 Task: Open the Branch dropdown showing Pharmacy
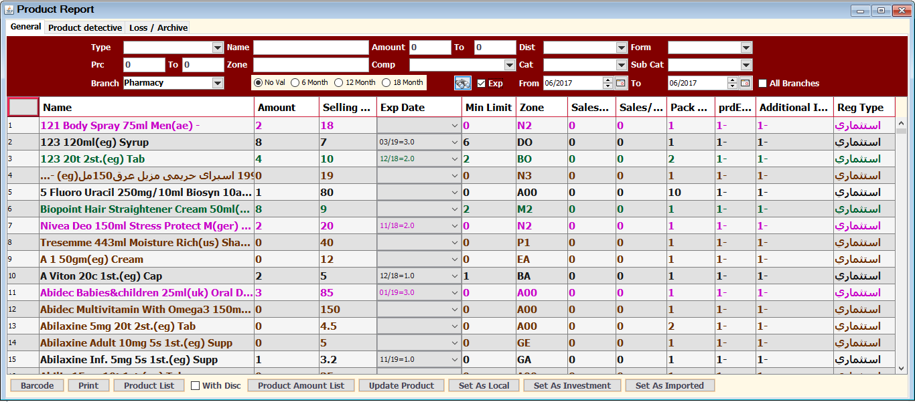coord(217,83)
